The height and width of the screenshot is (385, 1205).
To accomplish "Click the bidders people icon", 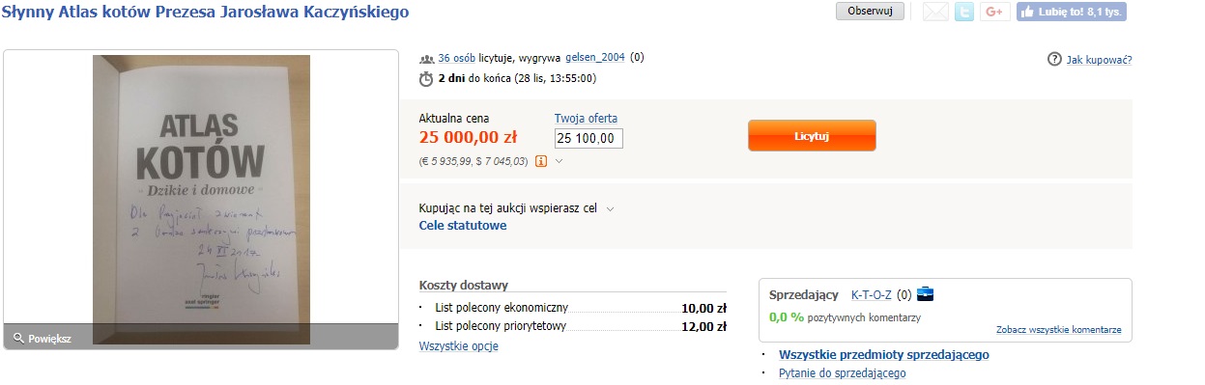I will coord(426,58).
